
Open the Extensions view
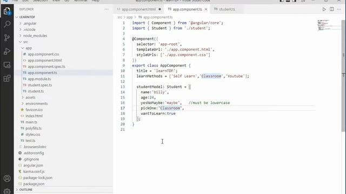pos(7,78)
